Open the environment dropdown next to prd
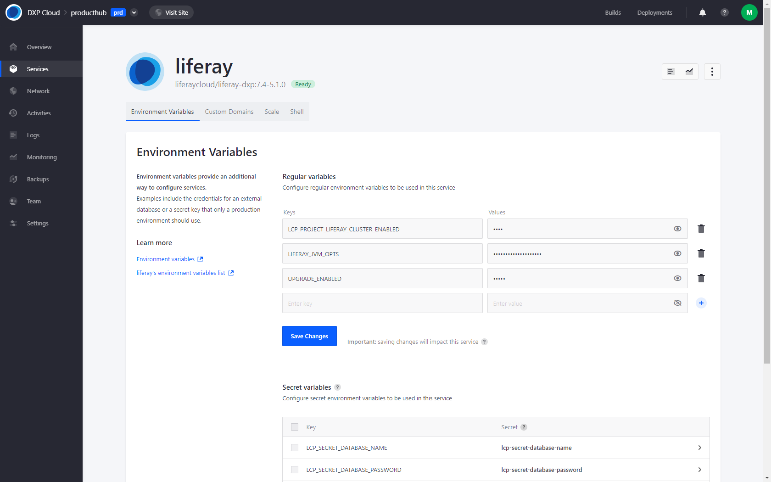Screen dimensions: 771x482 coord(134,12)
